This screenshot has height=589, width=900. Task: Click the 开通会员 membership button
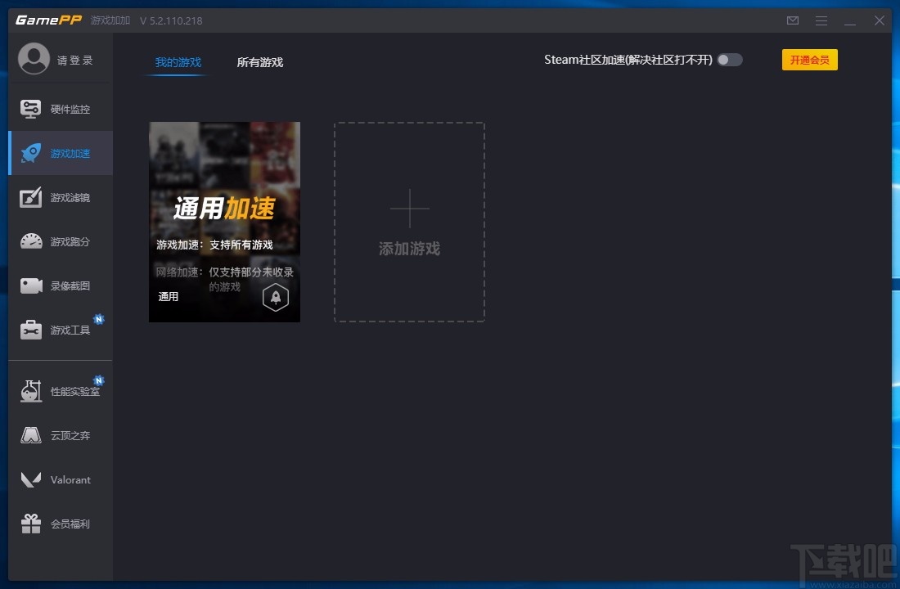click(809, 60)
